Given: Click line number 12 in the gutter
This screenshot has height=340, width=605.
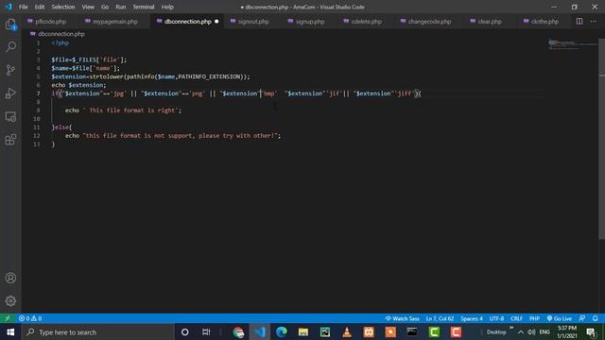Looking at the screenshot, I should point(37,136).
